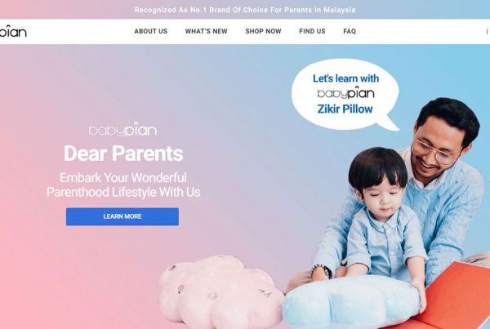This screenshot has width=490, height=329.
Task: Open the ABOUT US menu item
Action: [x=150, y=31]
